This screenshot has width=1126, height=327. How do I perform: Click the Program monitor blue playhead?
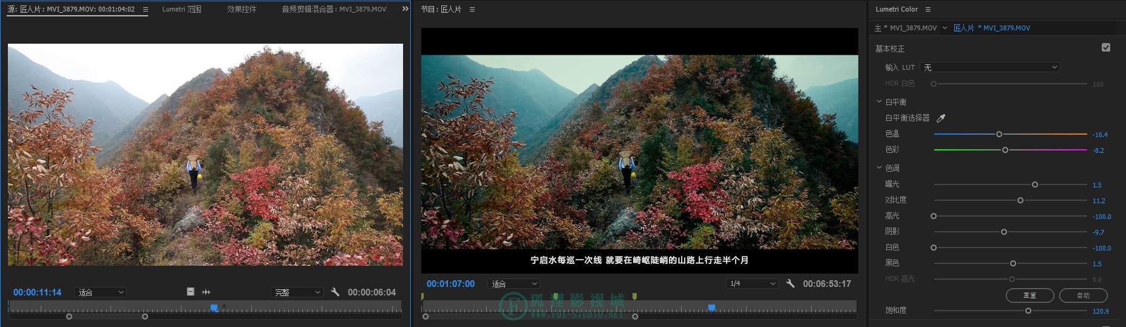(711, 308)
